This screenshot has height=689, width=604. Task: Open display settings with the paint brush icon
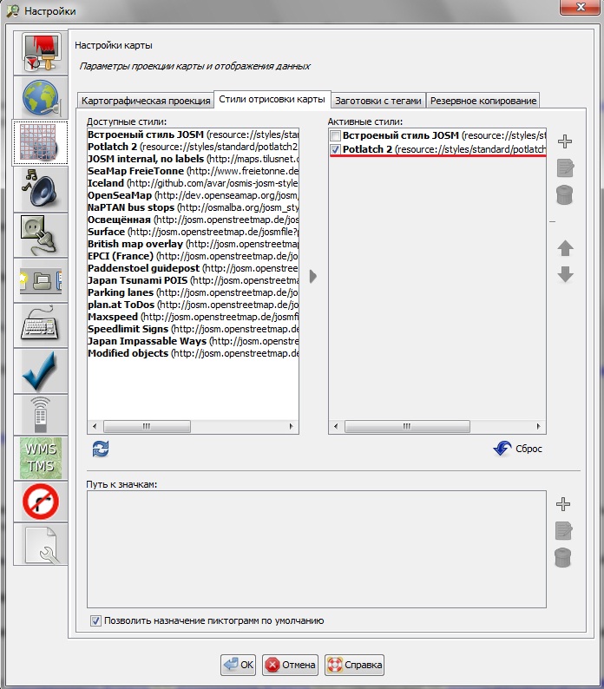coord(41,53)
